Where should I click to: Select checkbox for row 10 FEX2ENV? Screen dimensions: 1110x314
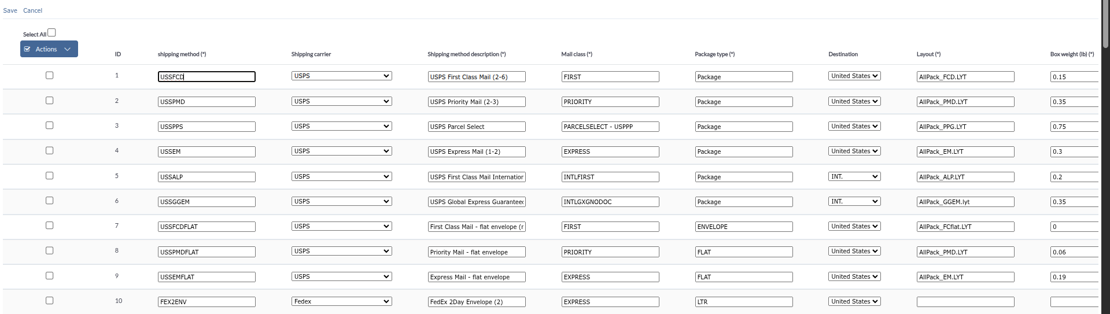[50, 301]
